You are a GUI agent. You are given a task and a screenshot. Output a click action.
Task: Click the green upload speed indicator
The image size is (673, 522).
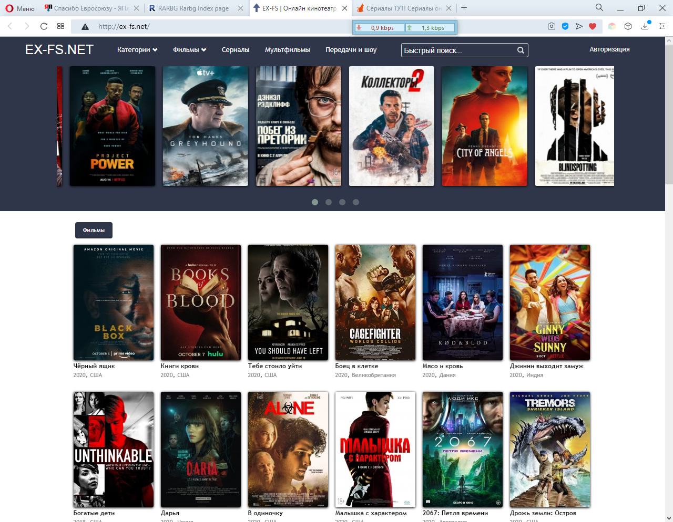pyautogui.click(x=430, y=28)
